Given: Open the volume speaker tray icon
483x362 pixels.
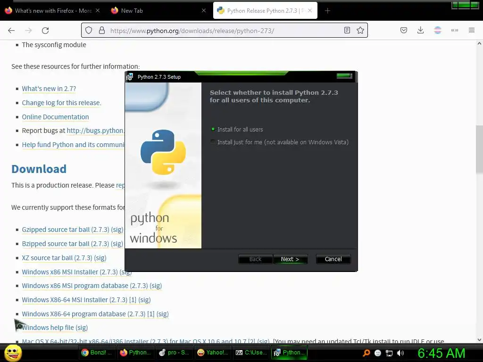Looking at the screenshot, I should pos(400,353).
